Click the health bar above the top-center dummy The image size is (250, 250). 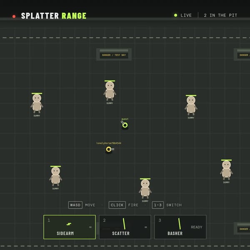click(110, 81)
